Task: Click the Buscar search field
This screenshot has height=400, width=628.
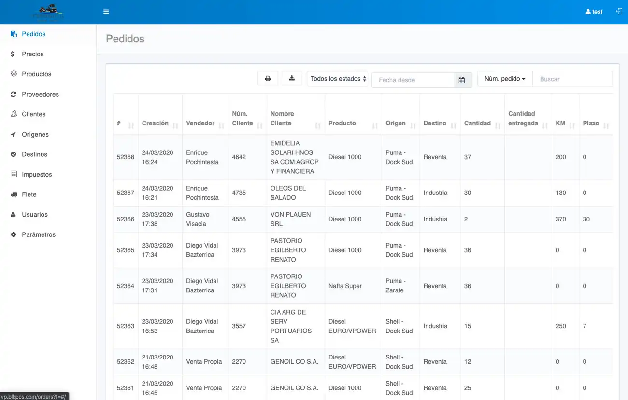Action: tap(572, 79)
